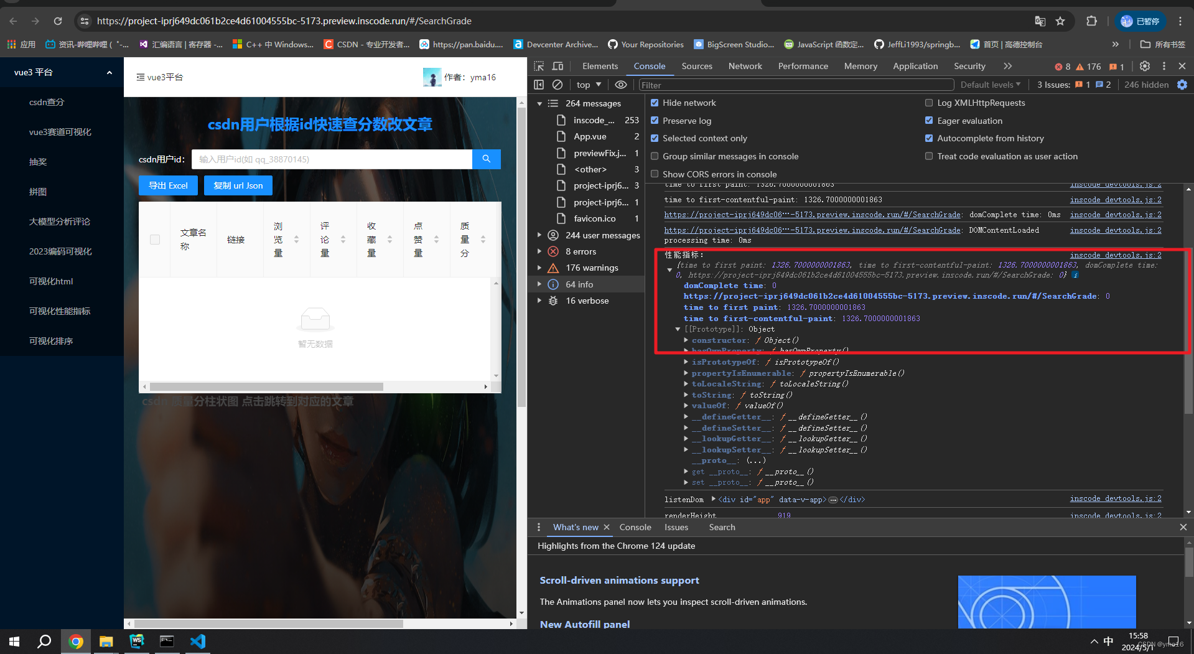Open the Performance tab
Screen dimensions: 1194x654
tap(803, 66)
